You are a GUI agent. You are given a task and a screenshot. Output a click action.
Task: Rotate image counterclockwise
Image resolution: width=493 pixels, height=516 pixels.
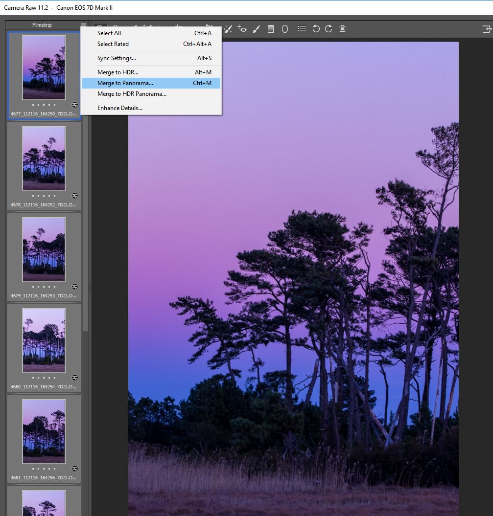[x=316, y=29]
